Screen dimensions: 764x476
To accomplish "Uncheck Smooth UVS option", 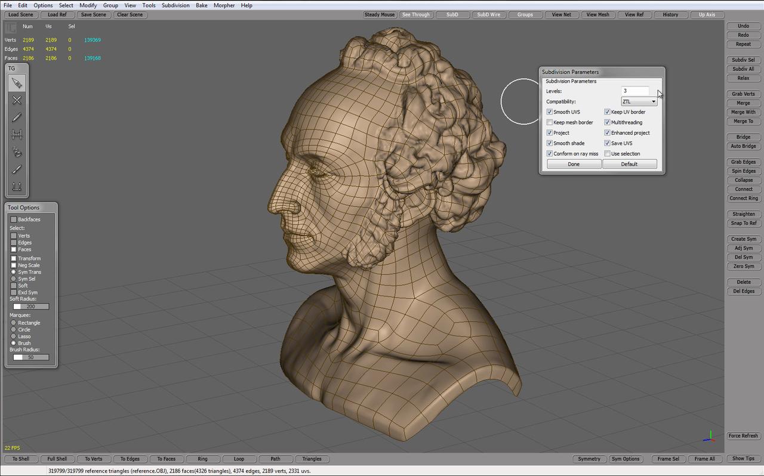I will coord(550,112).
